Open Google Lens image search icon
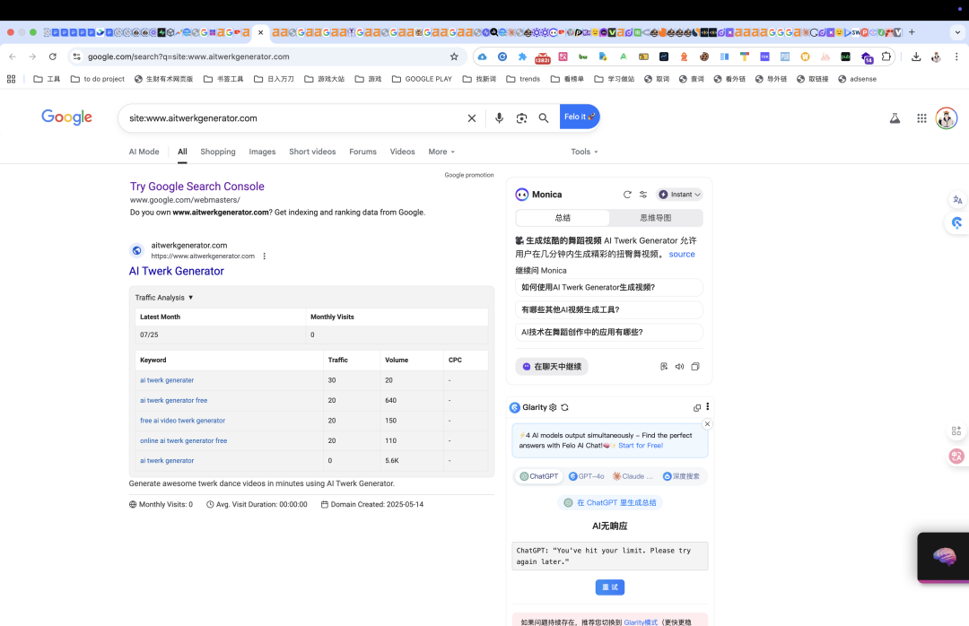969x626 pixels. [521, 118]
